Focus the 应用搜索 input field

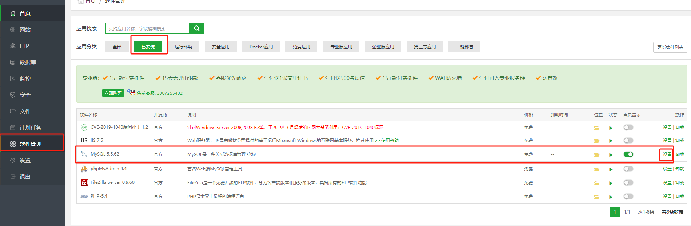point(147,28)
